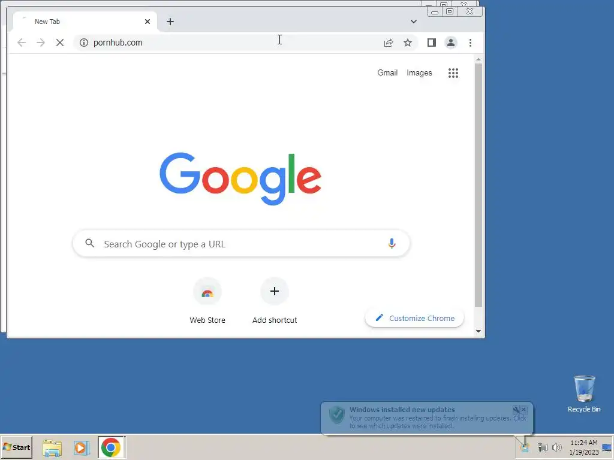The image size is (614, 460).
Task: Click the Chrome taskbar icon
Action: [111, 447]
